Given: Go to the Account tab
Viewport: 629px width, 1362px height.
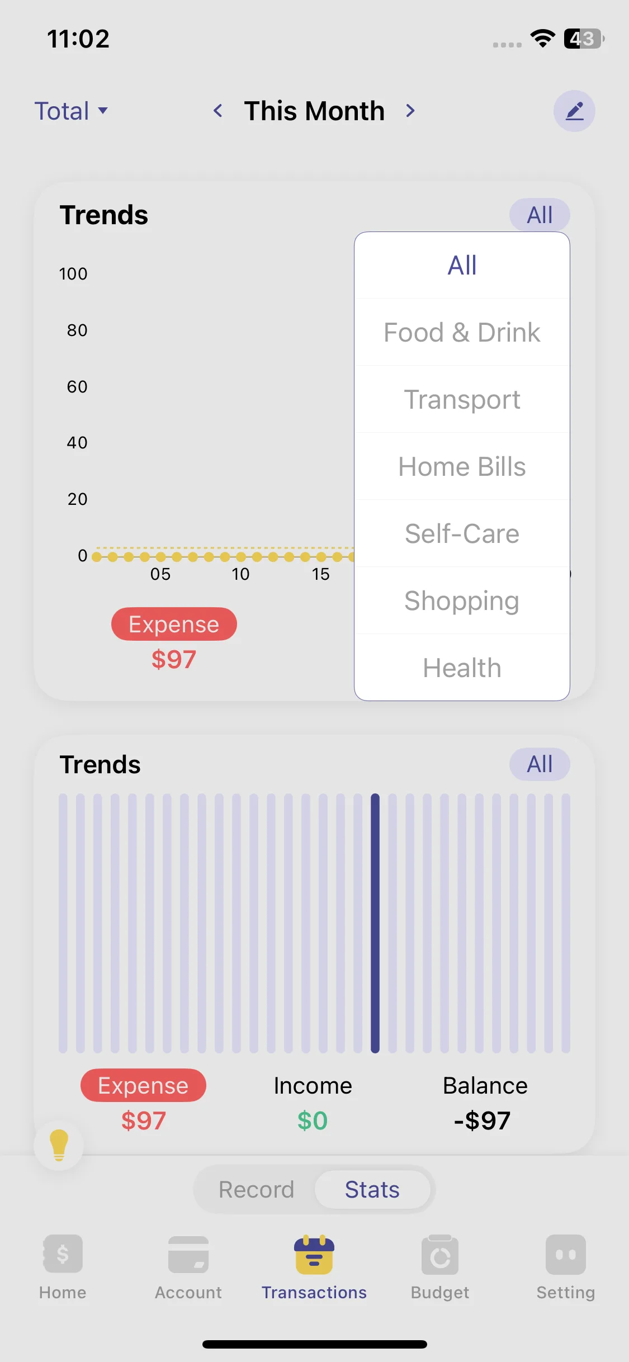Looking at the screenshot, I should [x=188, y=1267].
